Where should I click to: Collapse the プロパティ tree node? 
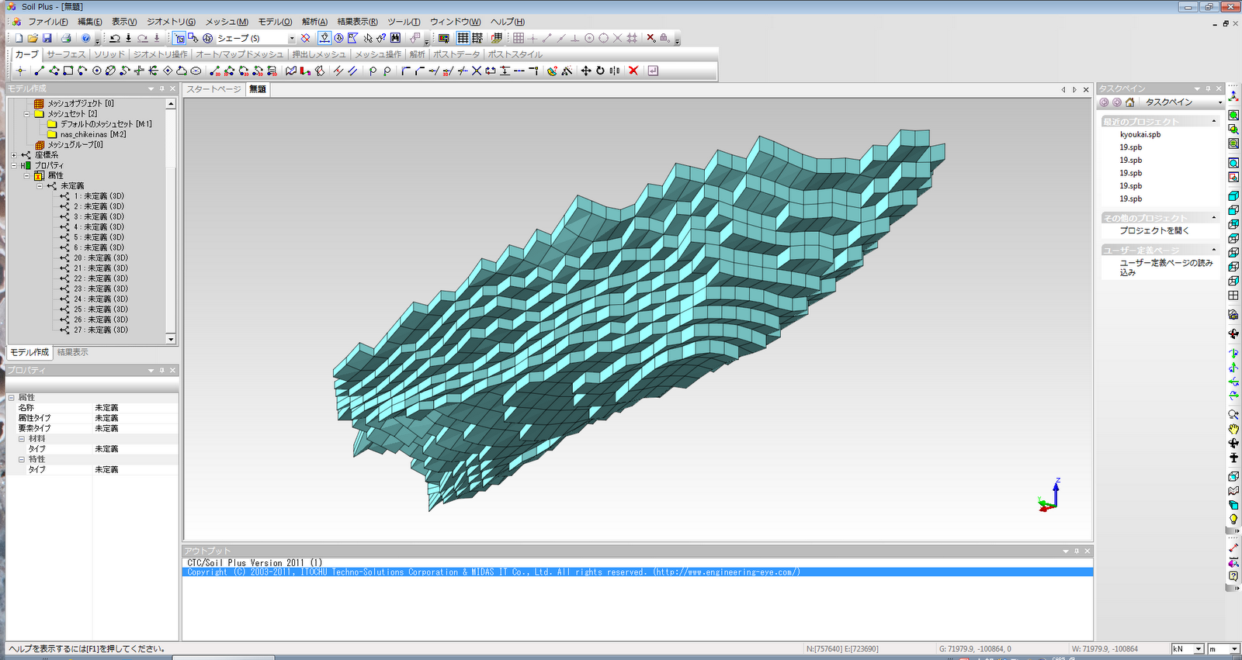pos(14,165)
